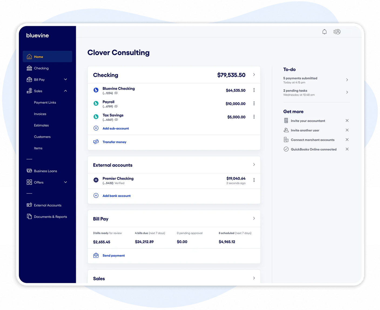This screenshot has width=380, height=310.
Task: Open Invoices under Sales
Action: point(40,114)
